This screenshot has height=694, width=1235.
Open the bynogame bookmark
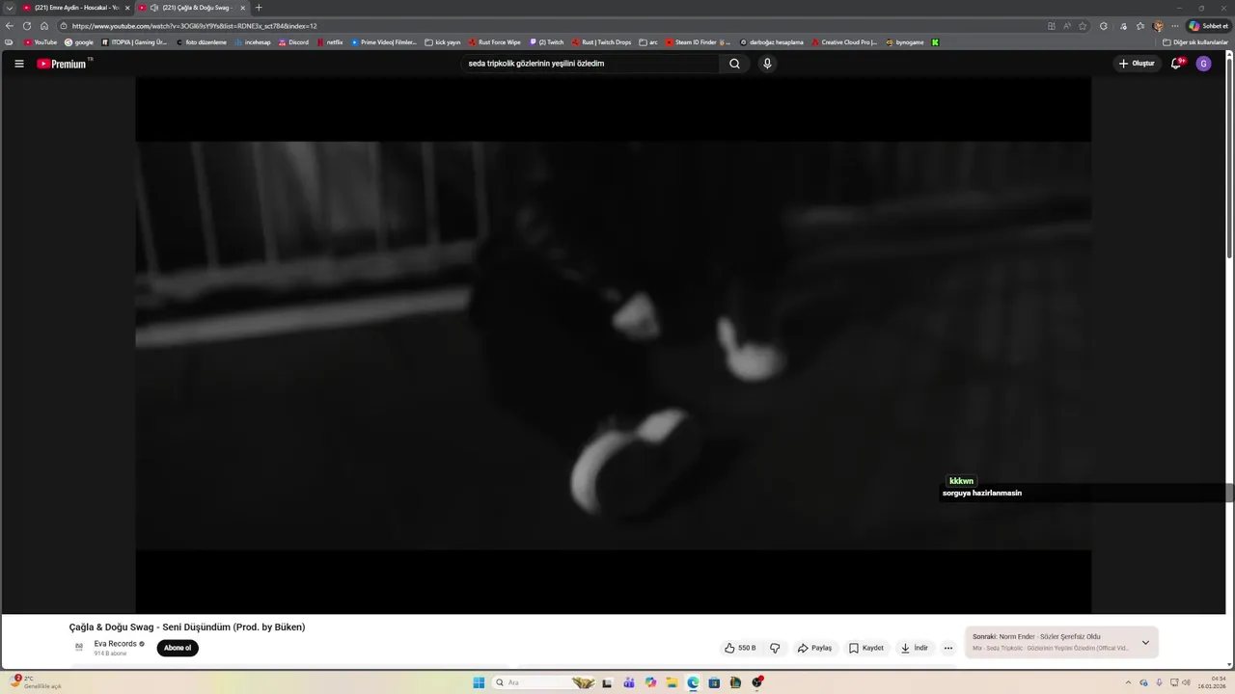[905, 42]
